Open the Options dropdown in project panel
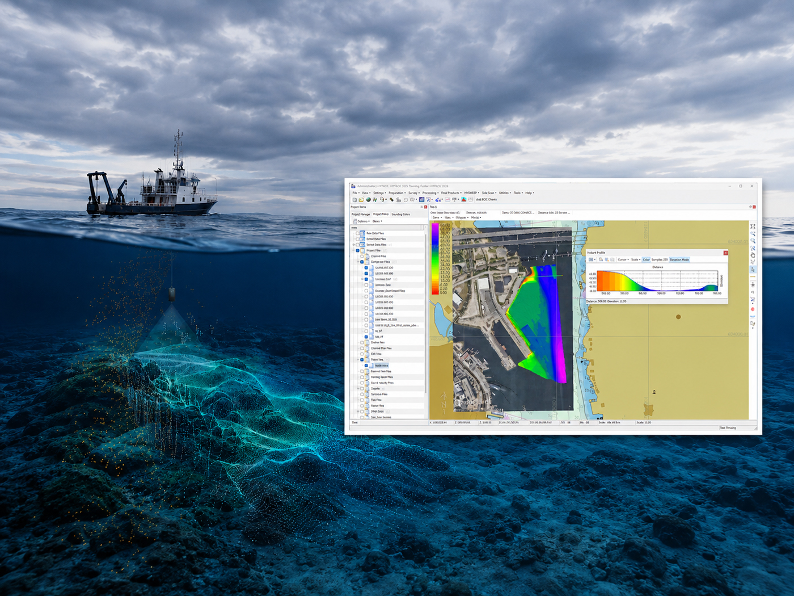This screenshot has height=596, width=794. pyautogui.click(x=362, y=221)
